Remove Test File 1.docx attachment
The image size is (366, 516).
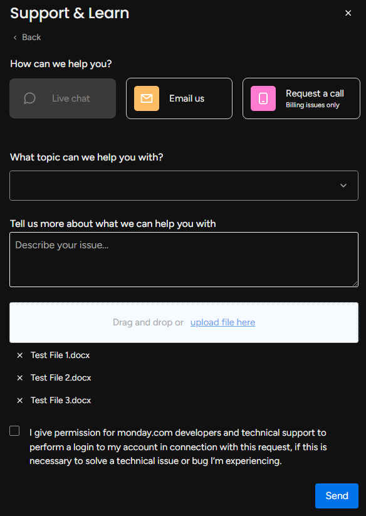pyautogui.click(x=19, y=355)
